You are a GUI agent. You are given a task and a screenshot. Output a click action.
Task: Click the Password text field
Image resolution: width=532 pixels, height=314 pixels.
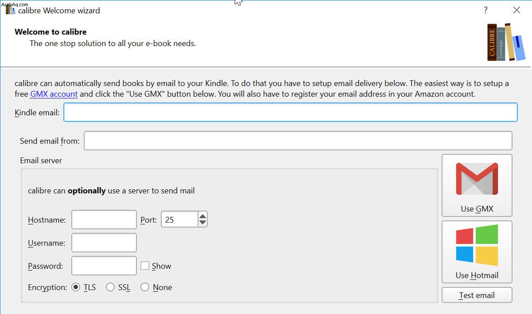104,266
